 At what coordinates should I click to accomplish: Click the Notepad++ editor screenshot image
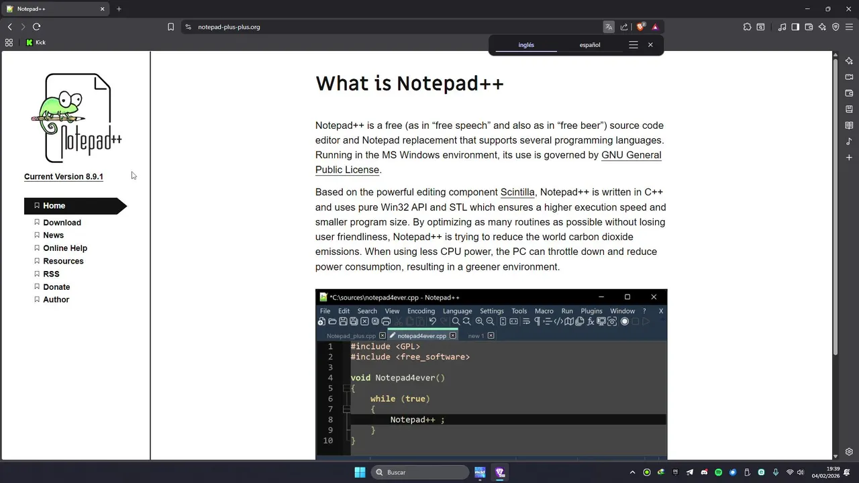[x=491, y=374]
